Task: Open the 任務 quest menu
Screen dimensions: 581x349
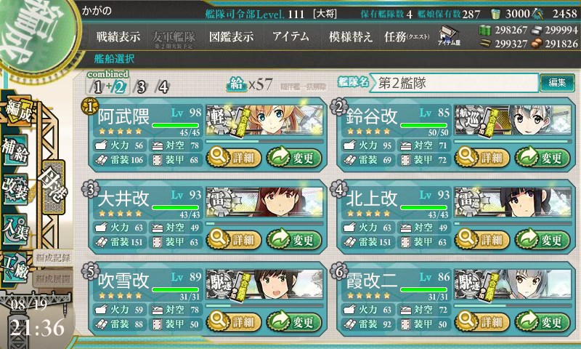Action: click(407, 36)
